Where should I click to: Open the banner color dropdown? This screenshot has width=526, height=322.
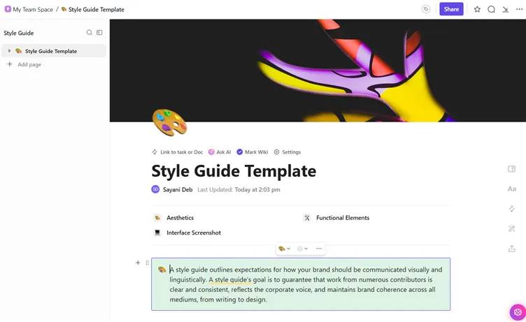[302, 249]
